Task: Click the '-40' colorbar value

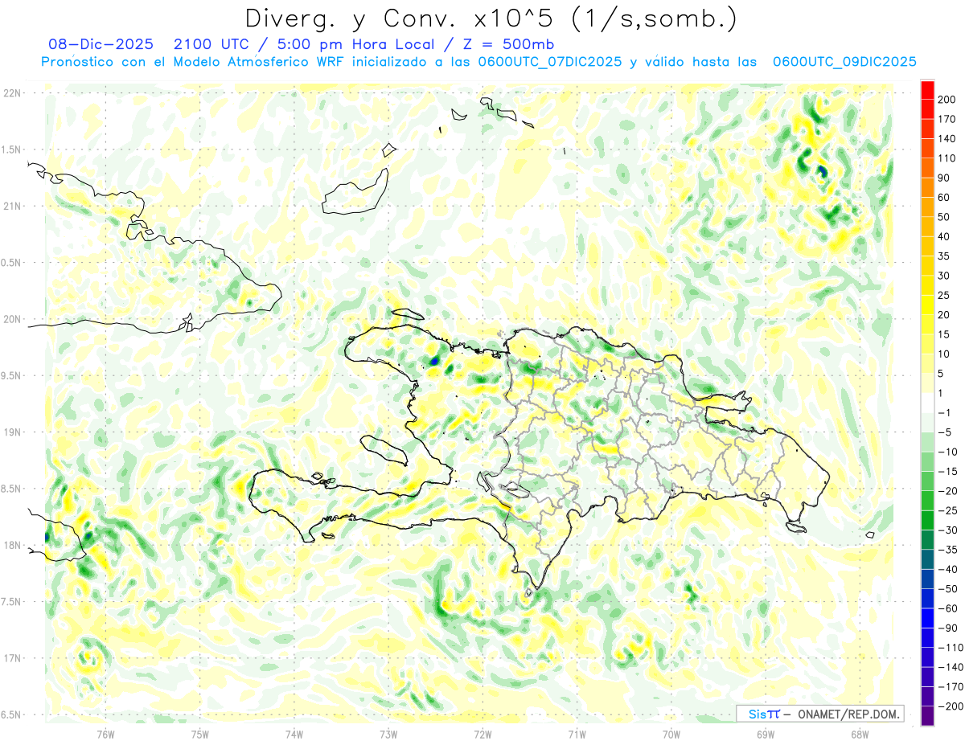Action: click(947, 570)
